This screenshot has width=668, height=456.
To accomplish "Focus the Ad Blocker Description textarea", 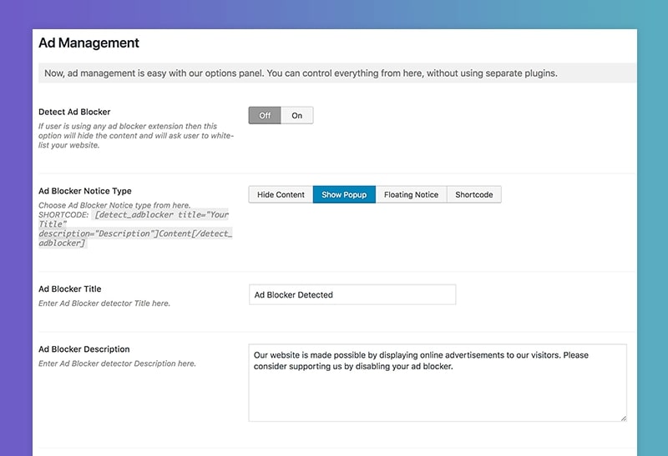I will 438,383.
